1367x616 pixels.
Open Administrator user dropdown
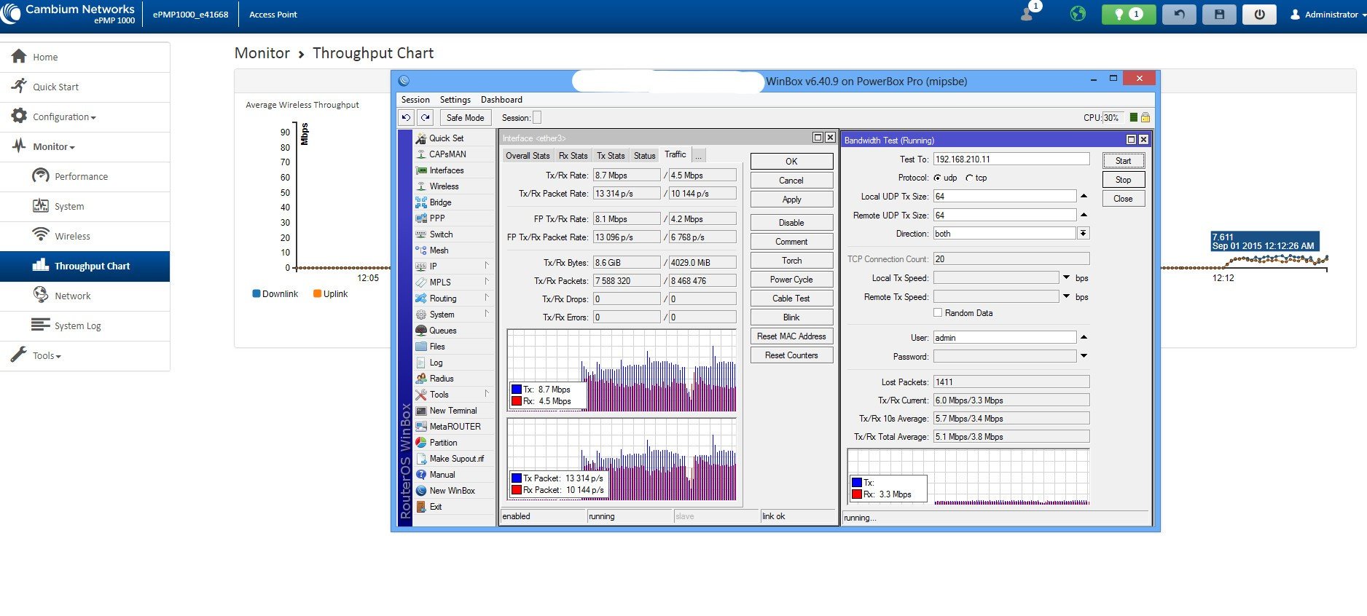pyautogui.click(x=1327, y=15)
